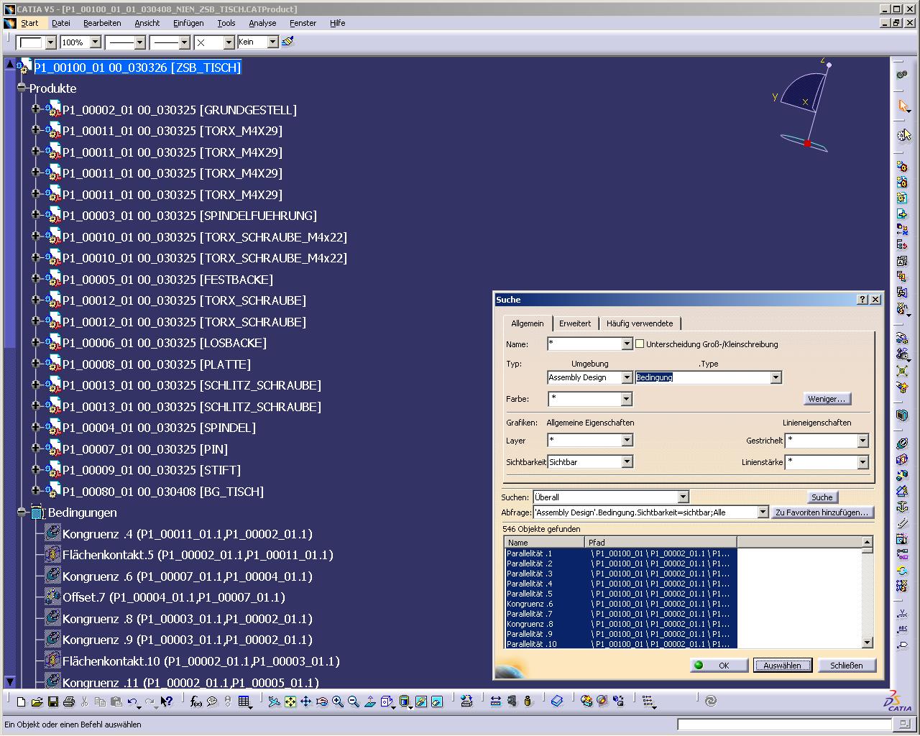This screenshot has width=920, height=736.
Task: Click the Zoom Out magnifier
Action: (354, 701)
